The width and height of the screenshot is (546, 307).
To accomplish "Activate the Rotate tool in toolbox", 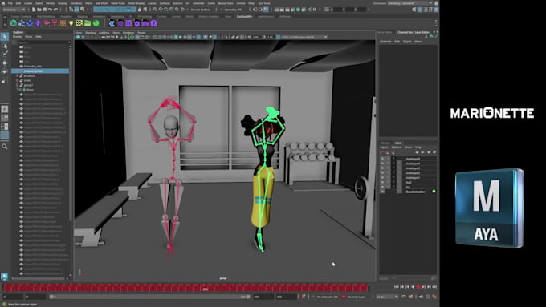I will [x=5, y=71].
